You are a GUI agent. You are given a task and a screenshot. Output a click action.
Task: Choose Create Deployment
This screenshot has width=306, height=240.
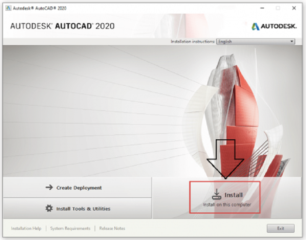(x=80, y=188)
